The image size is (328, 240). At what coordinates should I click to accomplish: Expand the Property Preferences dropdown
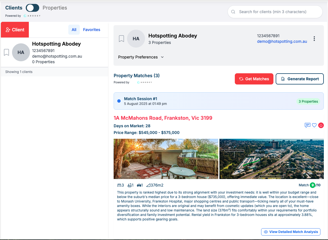(x=141, y=57)
